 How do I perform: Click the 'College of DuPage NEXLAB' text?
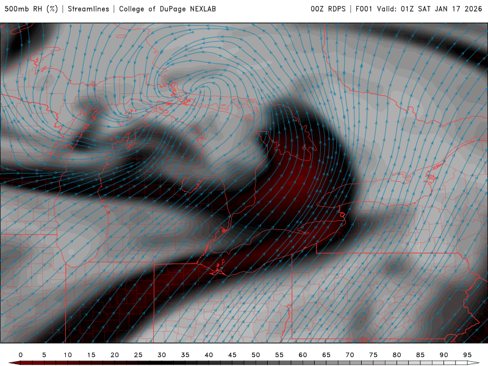(x=167, y=9)
